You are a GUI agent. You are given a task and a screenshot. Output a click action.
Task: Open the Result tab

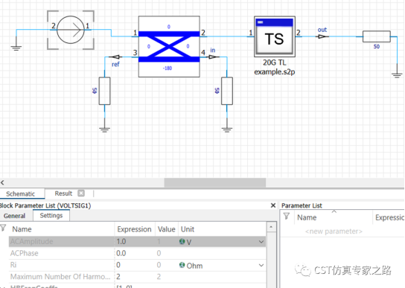tap(63, 193)
